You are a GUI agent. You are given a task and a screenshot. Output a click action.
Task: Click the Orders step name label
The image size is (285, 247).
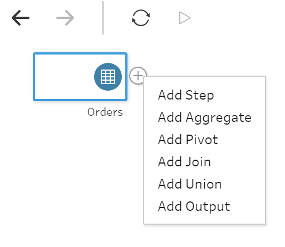105,112
